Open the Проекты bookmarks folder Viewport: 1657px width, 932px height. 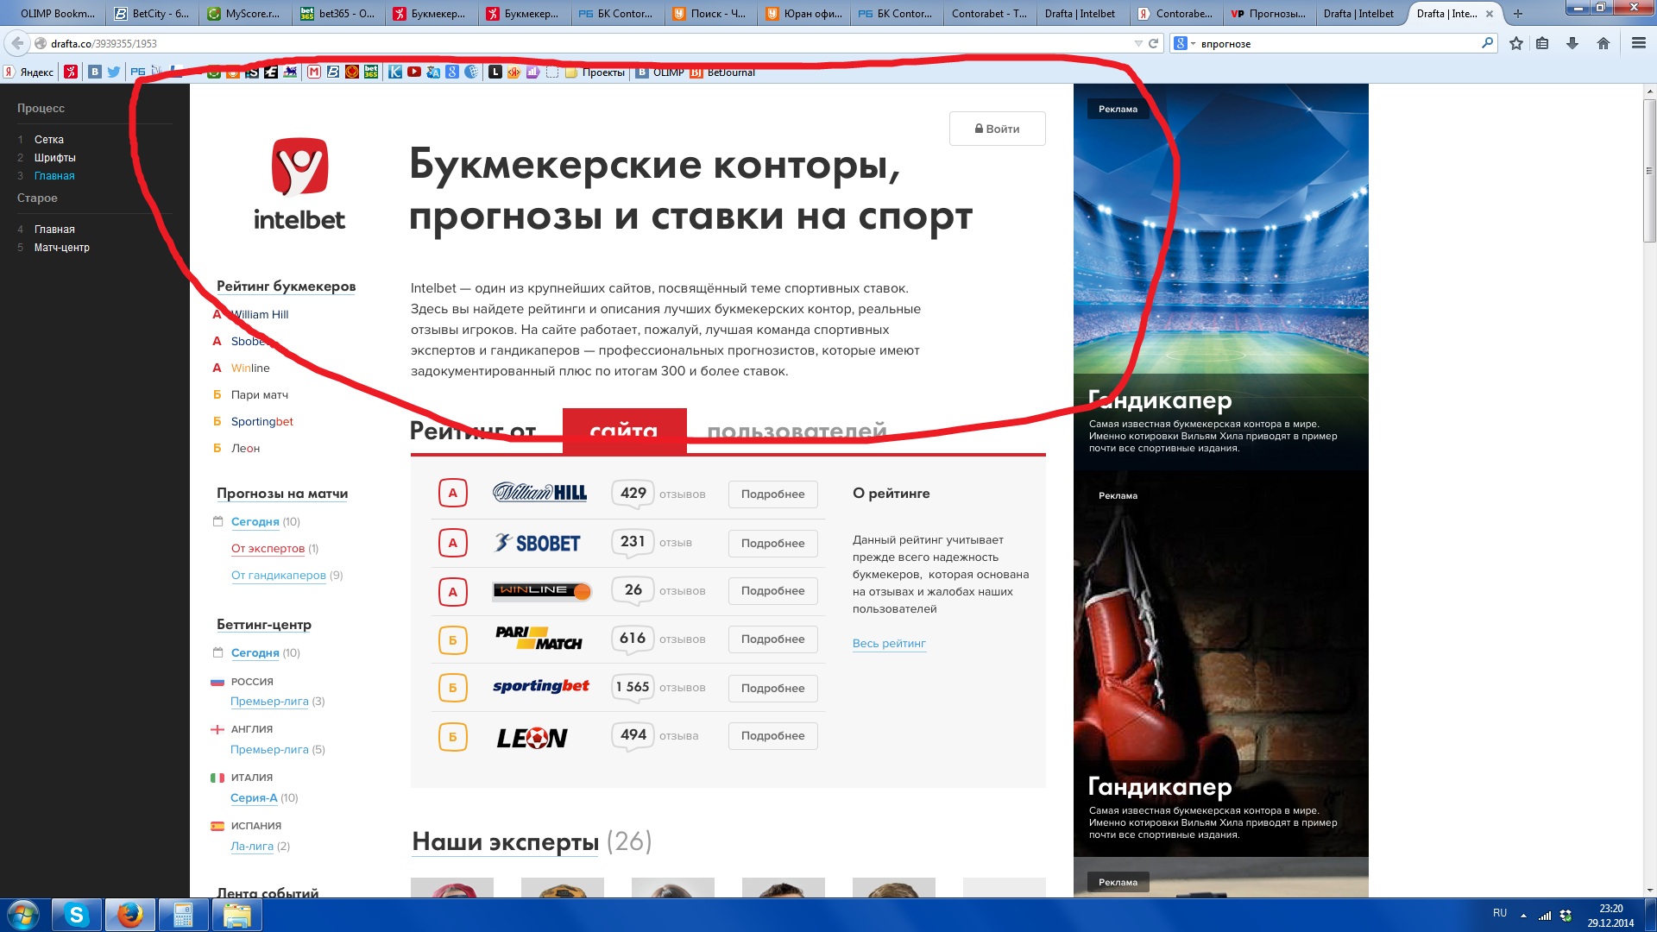(595, 72)
